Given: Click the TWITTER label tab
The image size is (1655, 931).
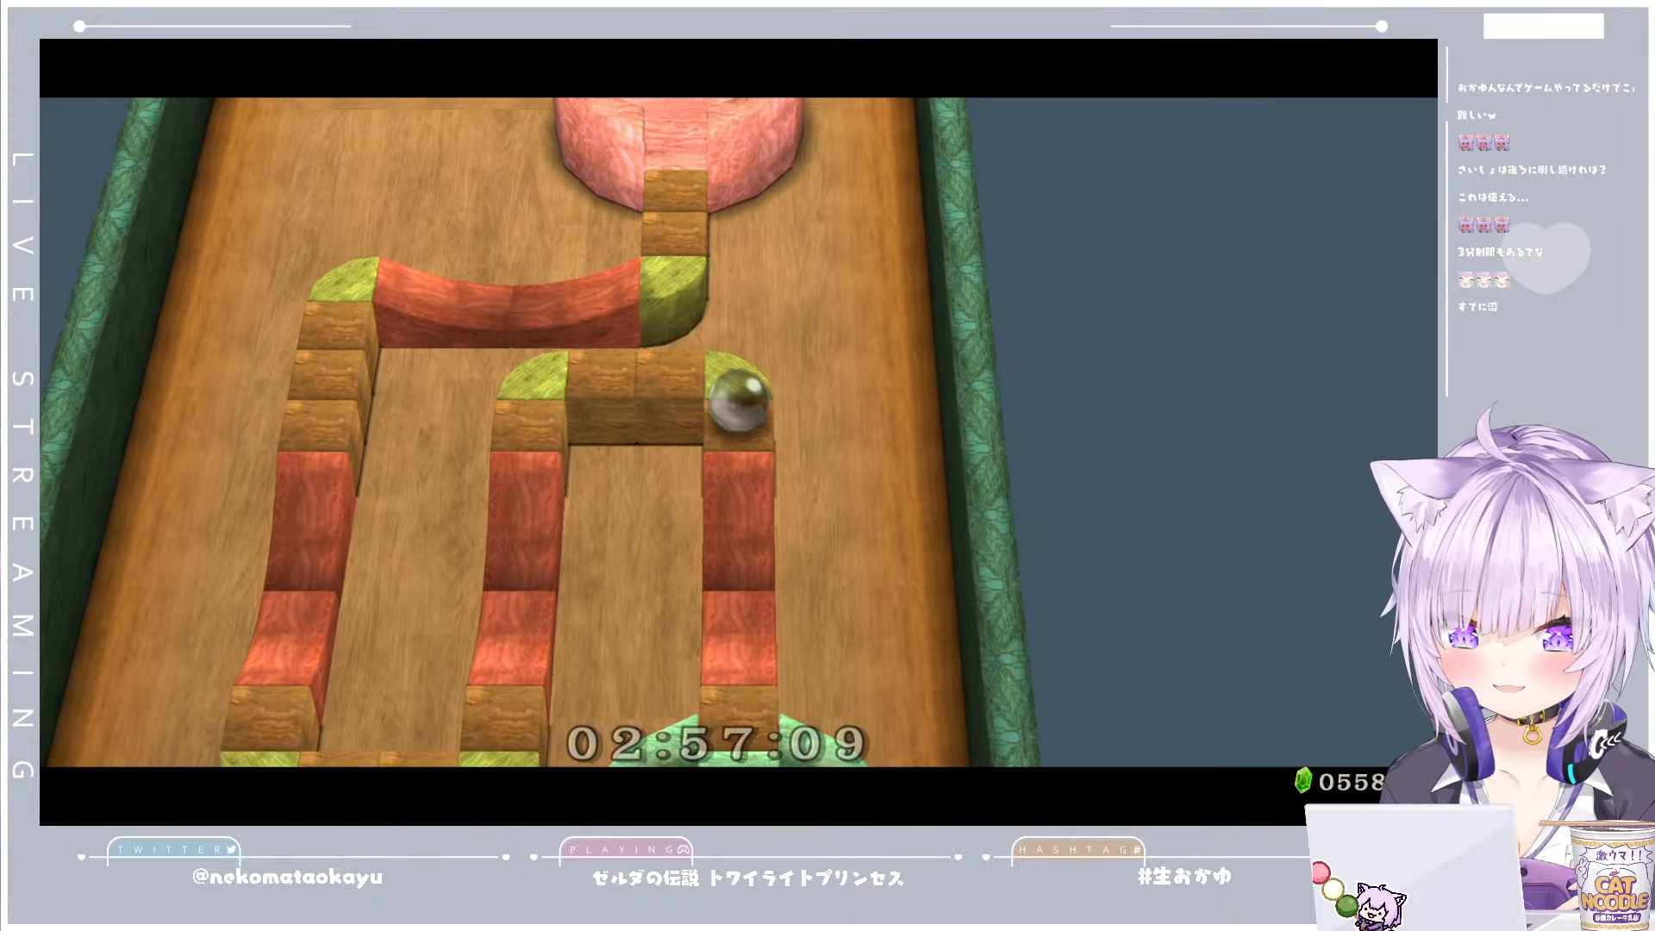Looking at the screenshot, I should (173, 849).
